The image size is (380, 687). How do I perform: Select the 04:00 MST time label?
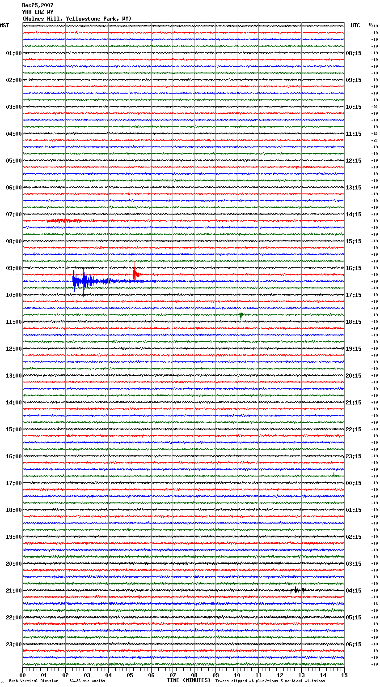(x=13, y=134)
